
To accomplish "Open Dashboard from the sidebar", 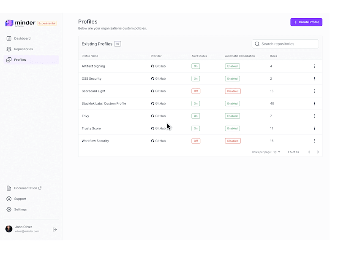I will click(x=31, y=38).
